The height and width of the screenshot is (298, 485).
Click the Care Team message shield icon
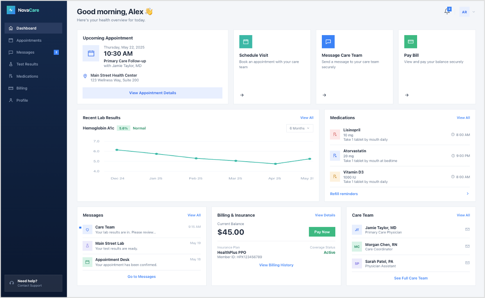[87, 229]
